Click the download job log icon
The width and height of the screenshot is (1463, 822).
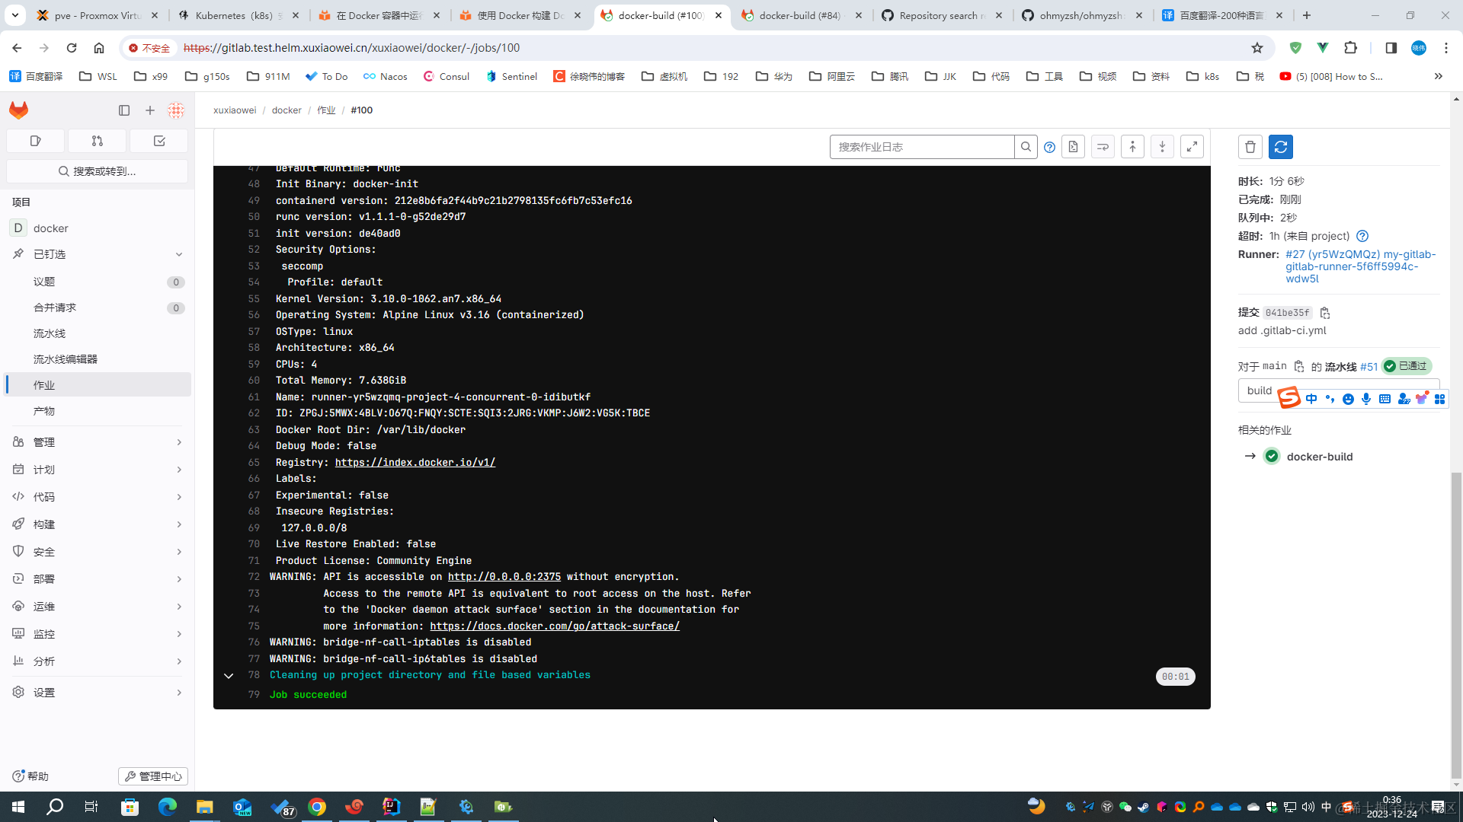coord(1073,147)
